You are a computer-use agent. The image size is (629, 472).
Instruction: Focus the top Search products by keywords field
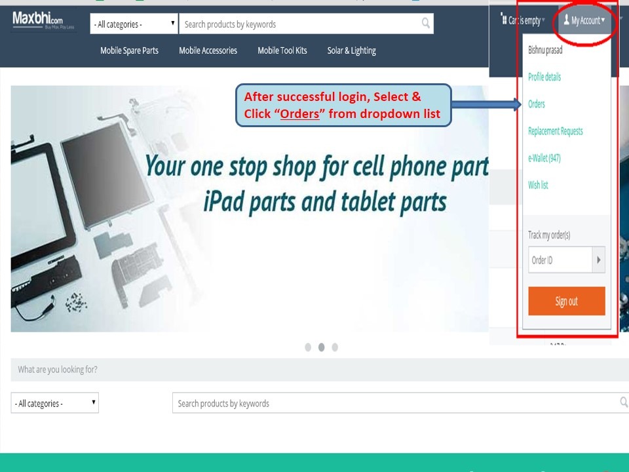click(x=306, y=24)
